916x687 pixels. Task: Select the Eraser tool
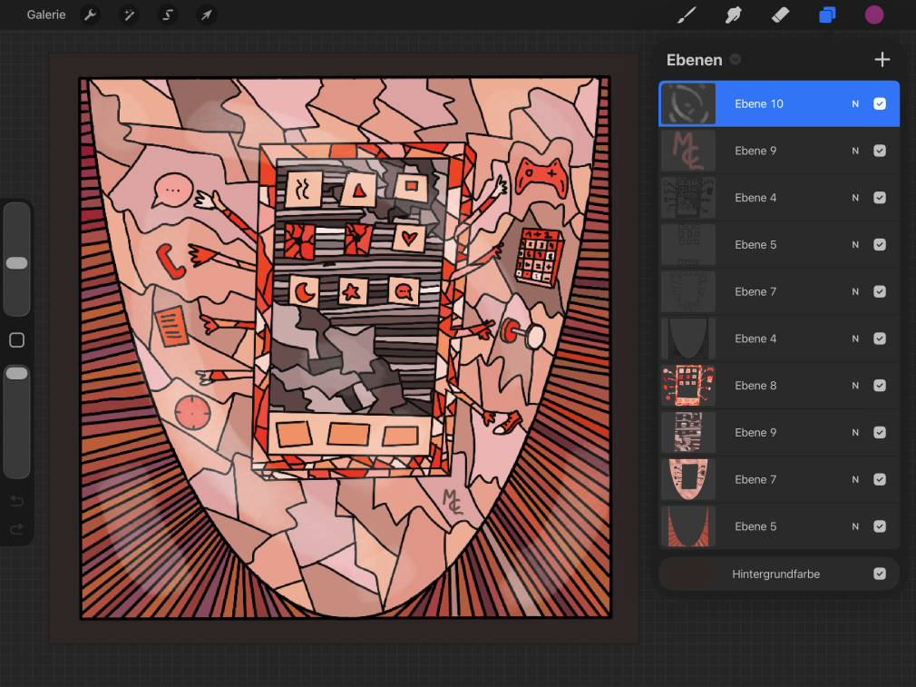click(x=781, y=15)
